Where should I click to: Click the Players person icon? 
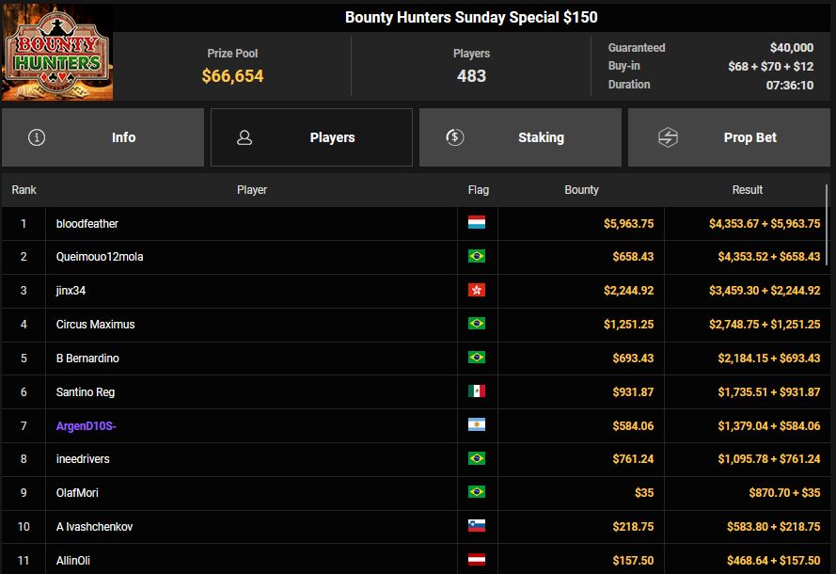(244, 137)
